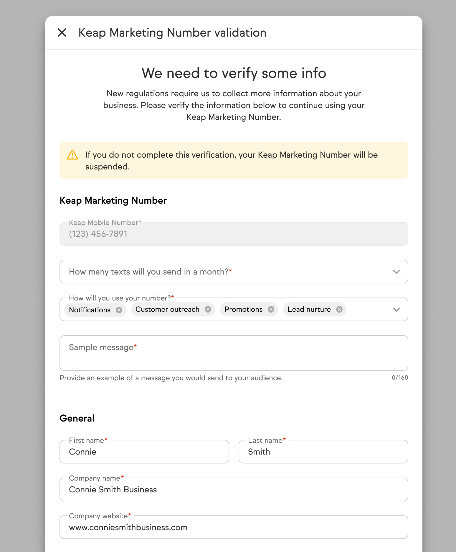Expand the number usage dropdown chevron

[x=396, y=309]
